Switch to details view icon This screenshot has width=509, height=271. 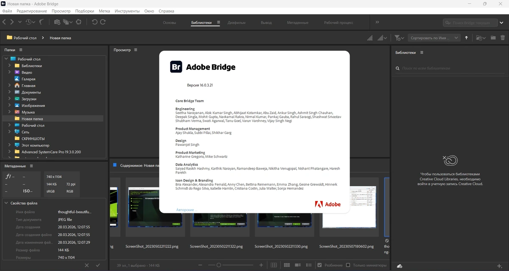click(x=299, y=265)
